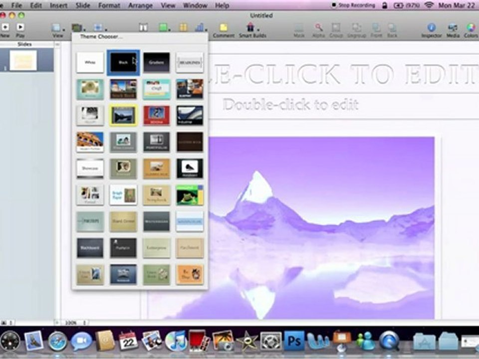Image resolution: width=479 pixels, height=359 pixels.
Task: Select the purple mountain image on the slide
Action: (321, 228)
